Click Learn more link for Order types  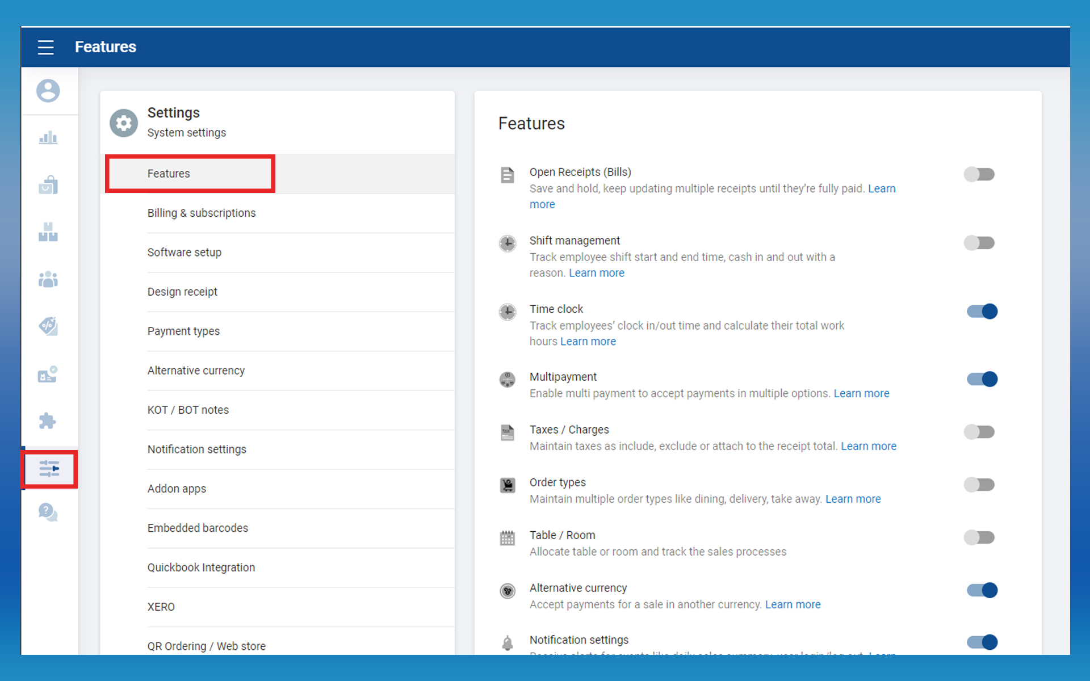853,499
